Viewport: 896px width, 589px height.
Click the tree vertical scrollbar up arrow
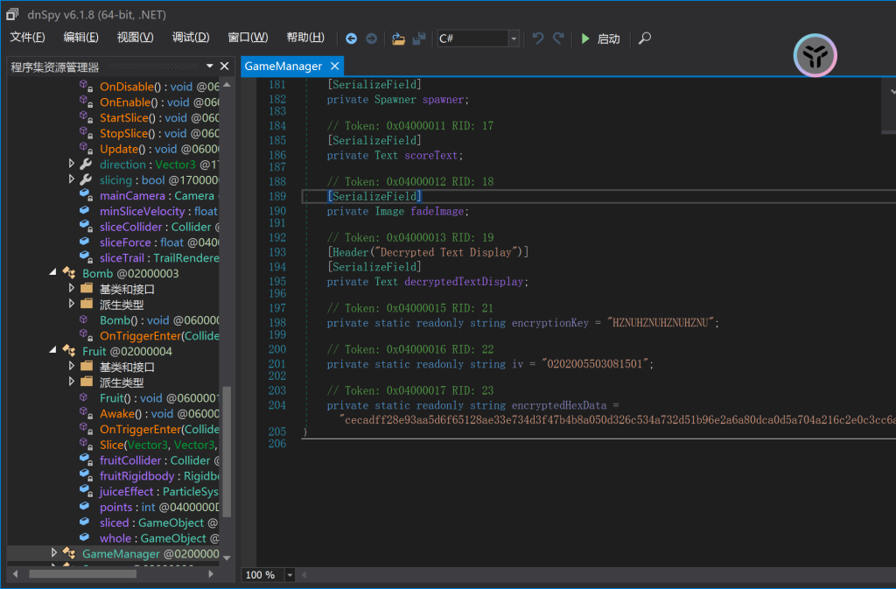227,85
